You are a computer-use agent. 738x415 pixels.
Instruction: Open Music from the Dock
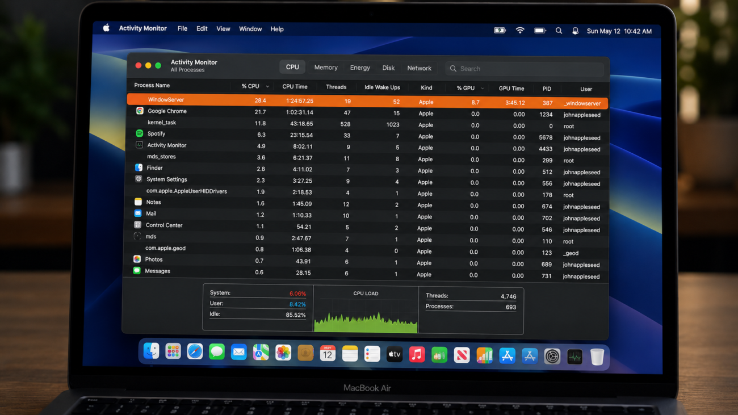417,355
